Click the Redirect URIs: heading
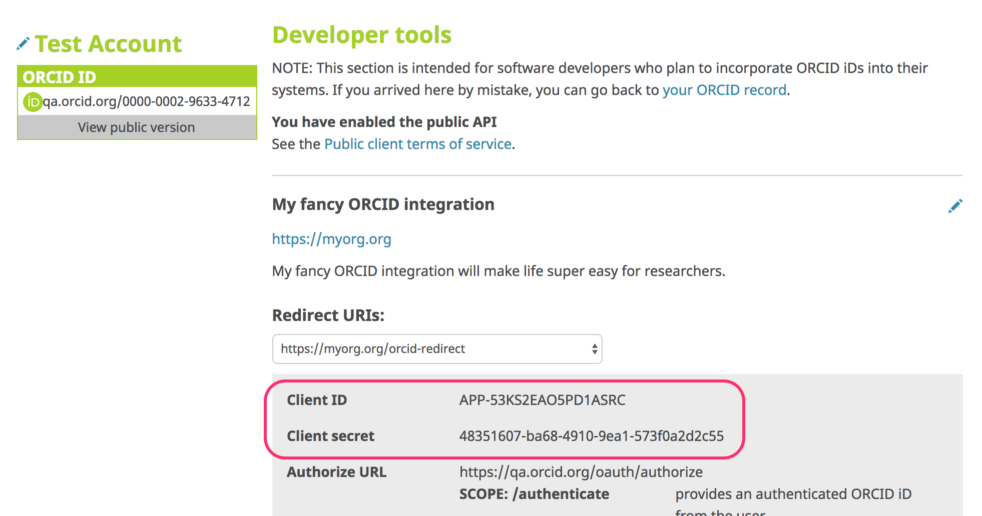The height and width of the screenshot is (516, 982). pyautogui.click(x=328, y=315)
